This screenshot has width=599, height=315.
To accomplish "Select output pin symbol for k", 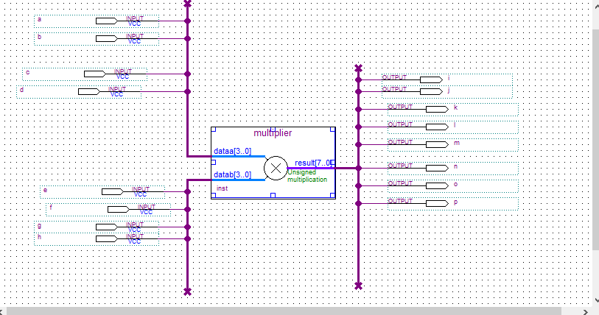I will coord(437,109).
